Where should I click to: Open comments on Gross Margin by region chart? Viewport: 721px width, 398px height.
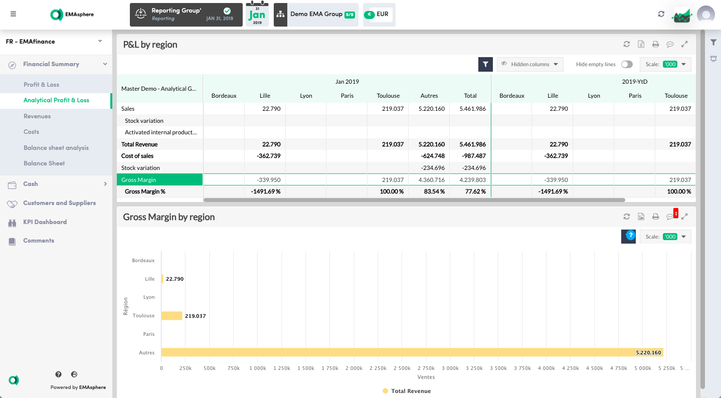coord(670,217)
